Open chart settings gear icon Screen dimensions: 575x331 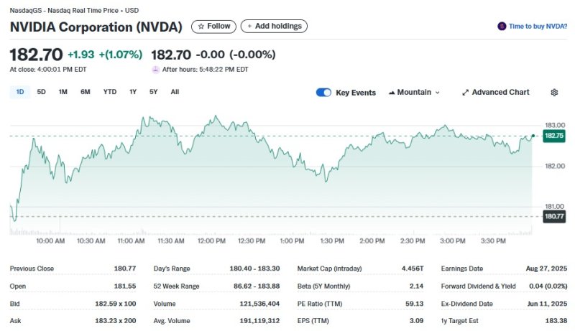(554, 93)
